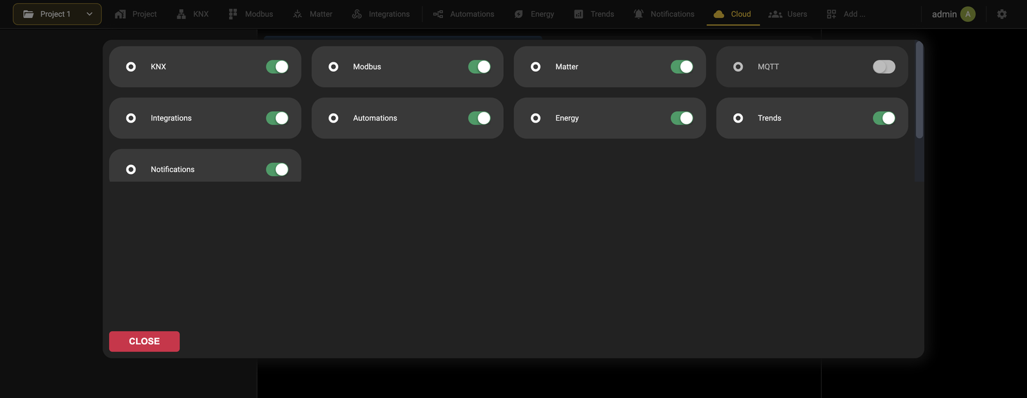Click the admin avatar circle

click(x=968, y=14)
